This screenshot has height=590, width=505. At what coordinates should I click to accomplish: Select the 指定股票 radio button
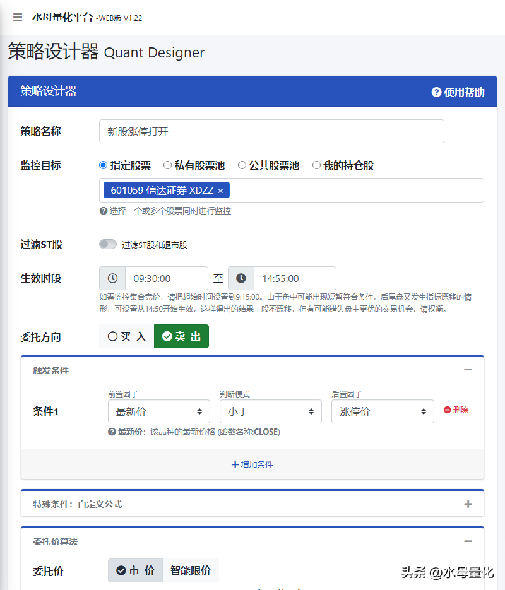tap(104, 165)
